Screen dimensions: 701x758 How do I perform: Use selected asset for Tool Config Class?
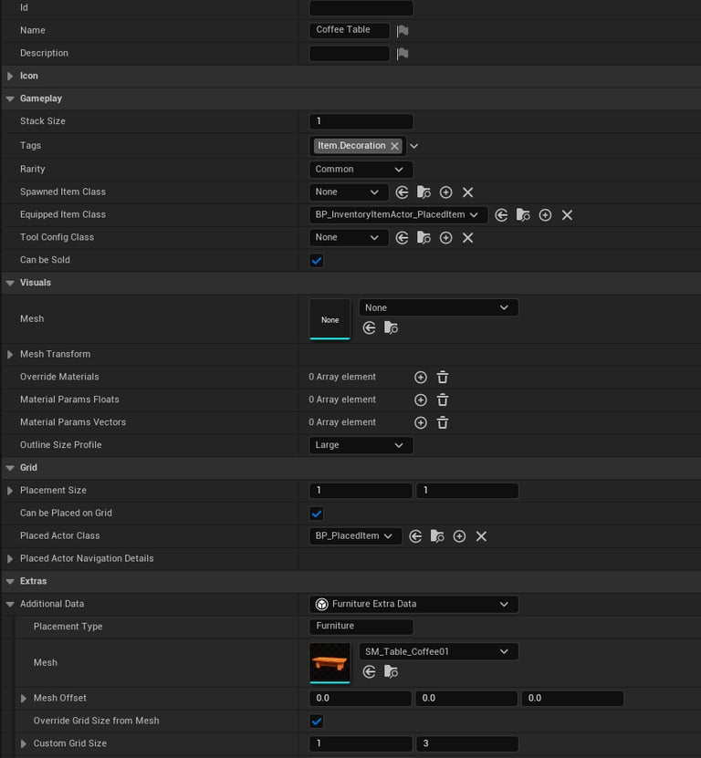pos(402,238)
